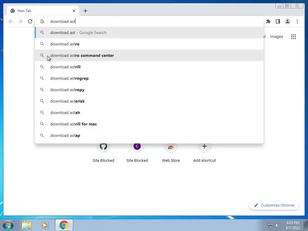This screenshot has width=308, height=231.
Task: Choose 'download ast - Google Search' suggestion
Action: pyautogui.click(x=149, y=32)
